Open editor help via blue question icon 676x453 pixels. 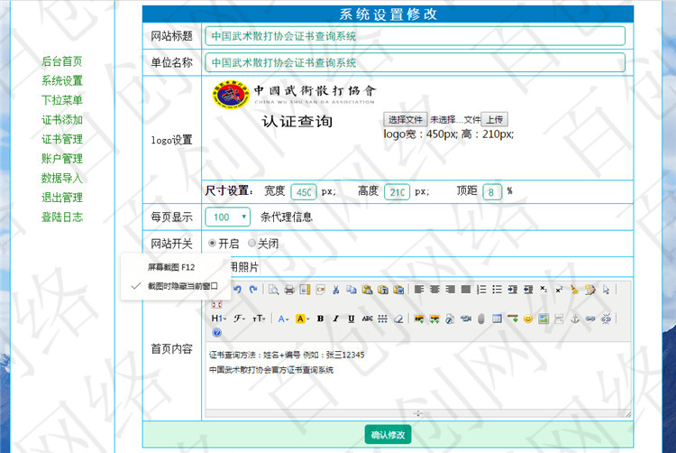[x=216, y=333]
